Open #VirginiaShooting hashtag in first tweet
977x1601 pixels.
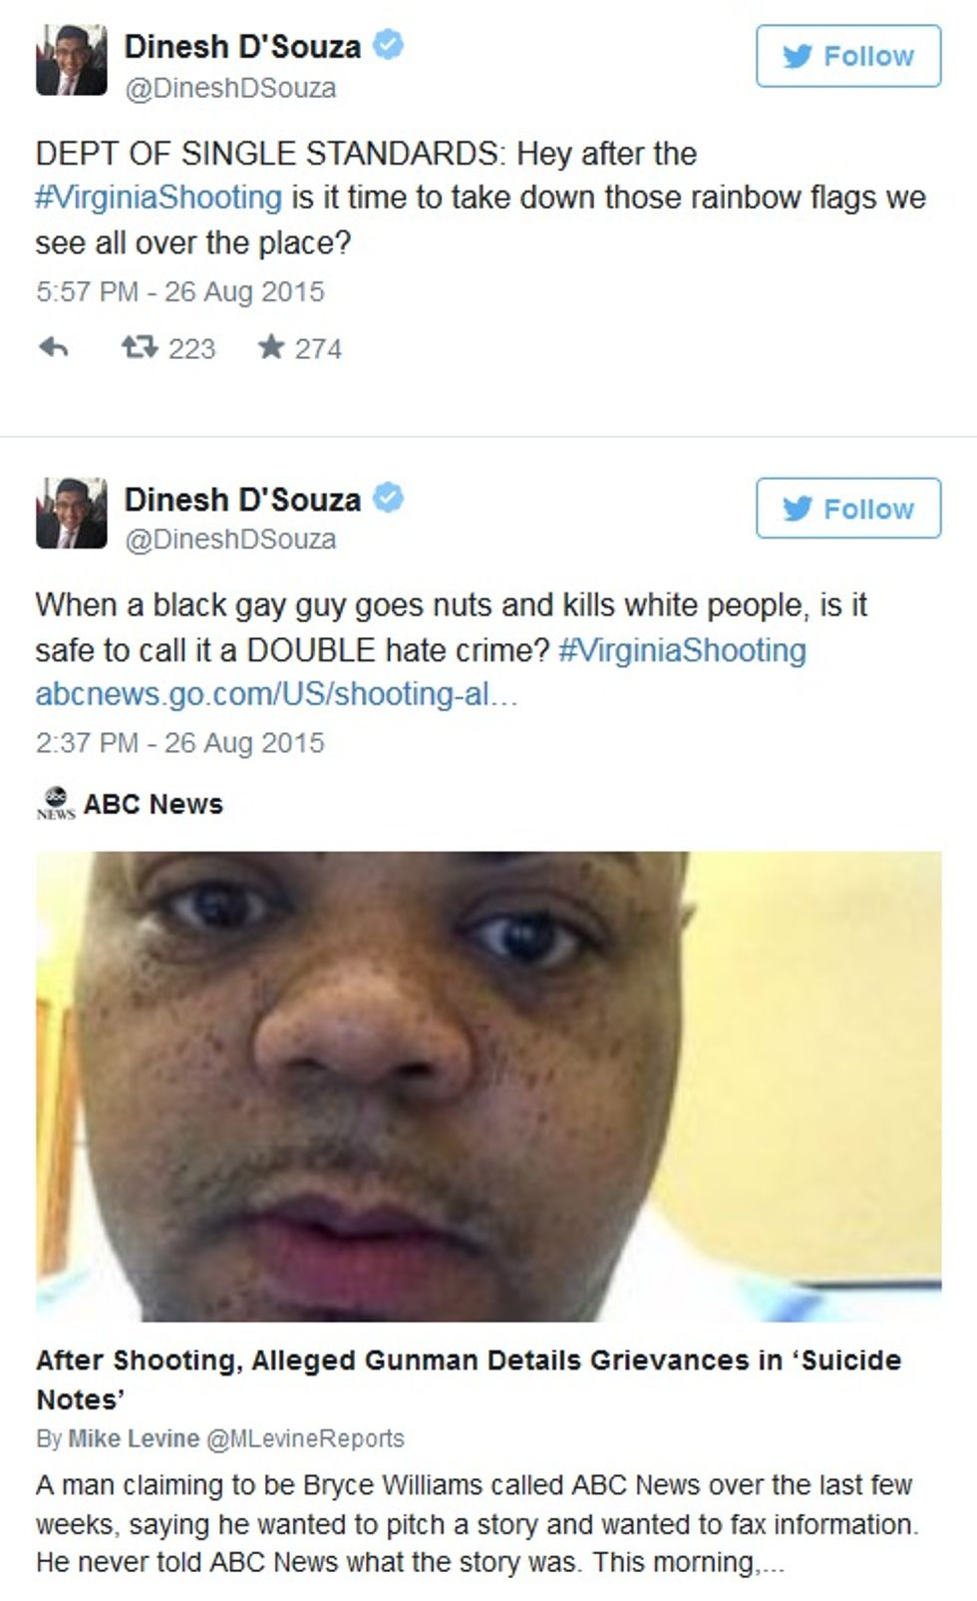pos(159,198)
